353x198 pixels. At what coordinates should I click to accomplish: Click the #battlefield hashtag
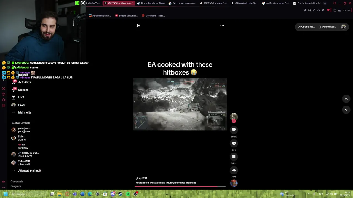(142, 183)
